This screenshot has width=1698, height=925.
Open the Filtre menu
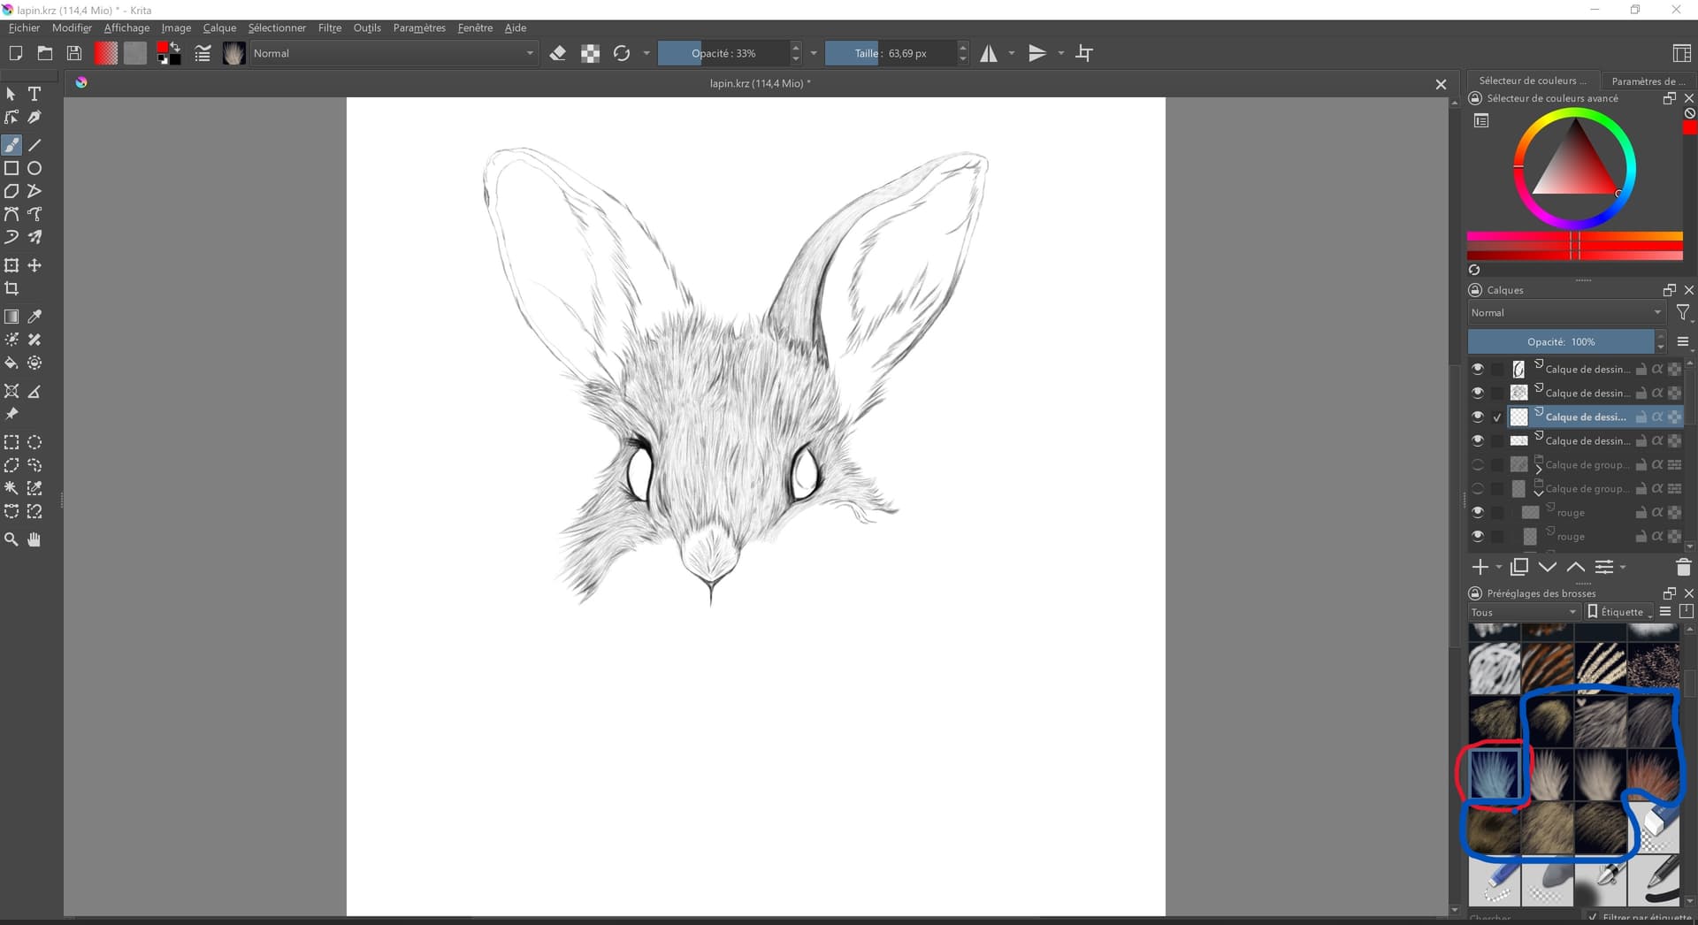(329, 28)
